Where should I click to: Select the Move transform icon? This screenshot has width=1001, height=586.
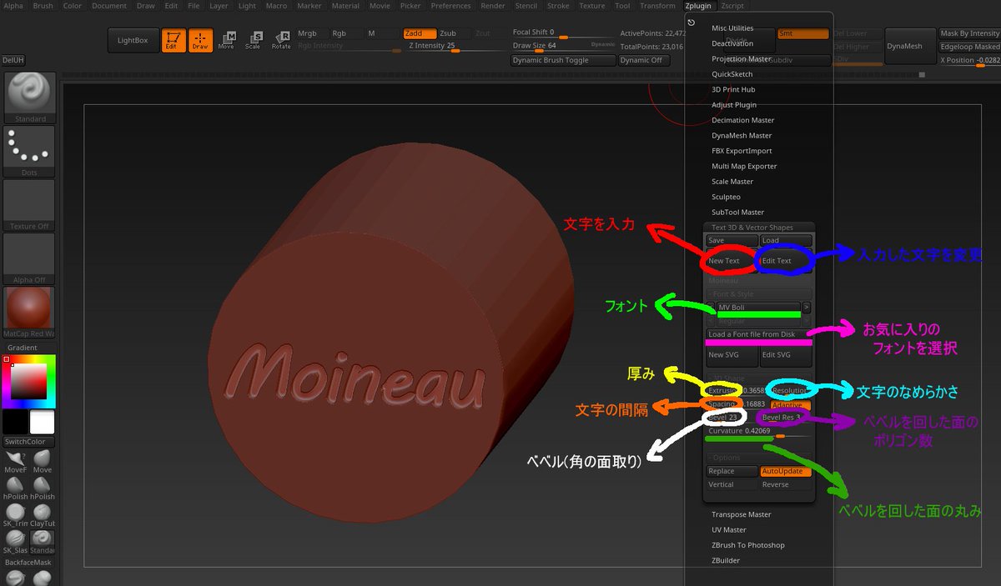tap(226, 41)
